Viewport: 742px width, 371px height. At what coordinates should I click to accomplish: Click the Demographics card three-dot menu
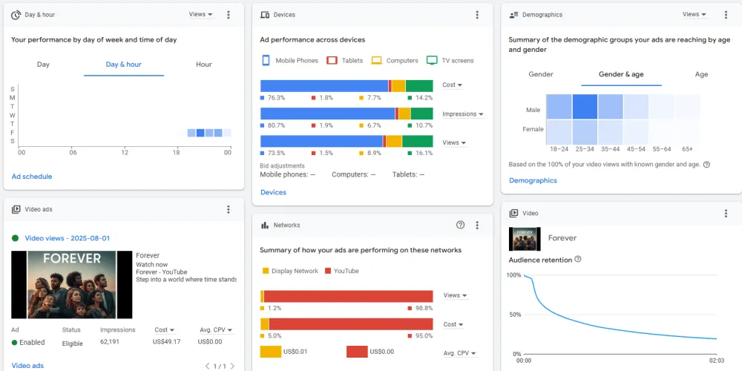click(726, 15)
